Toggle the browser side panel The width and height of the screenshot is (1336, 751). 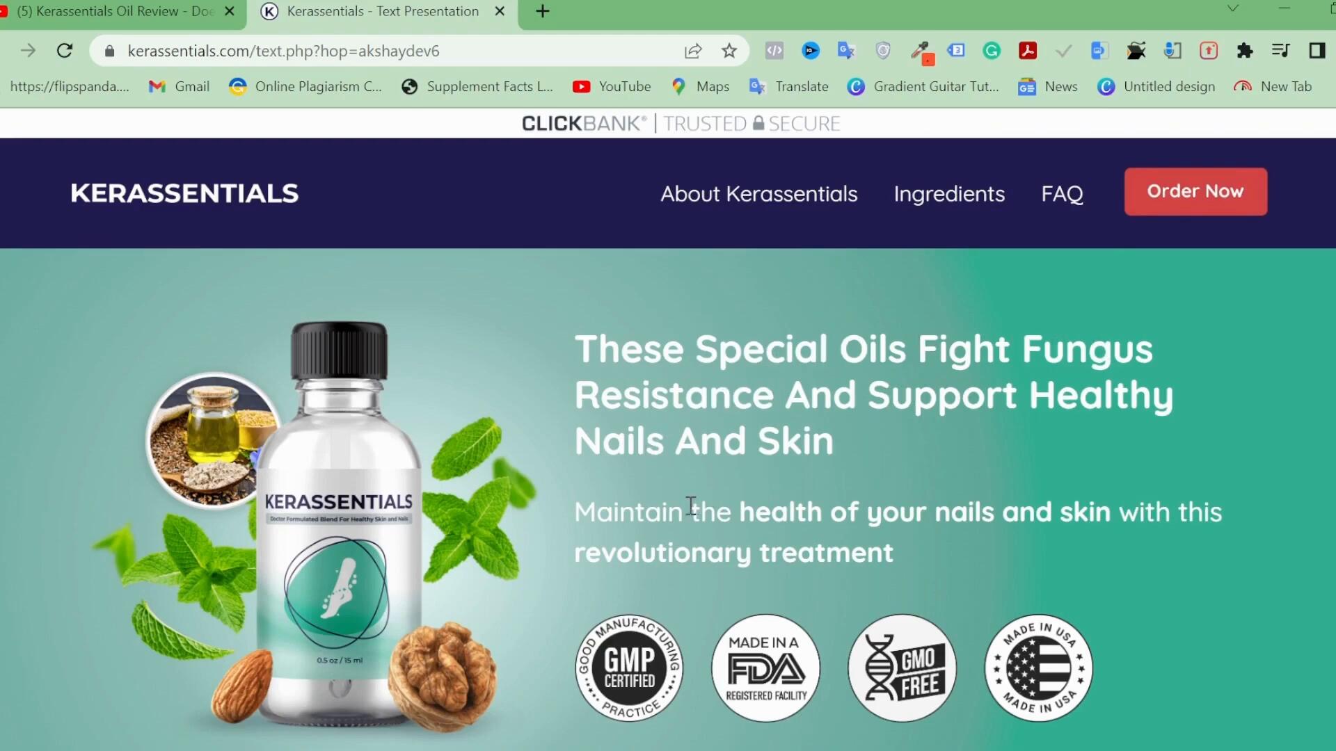point(1317,50)
